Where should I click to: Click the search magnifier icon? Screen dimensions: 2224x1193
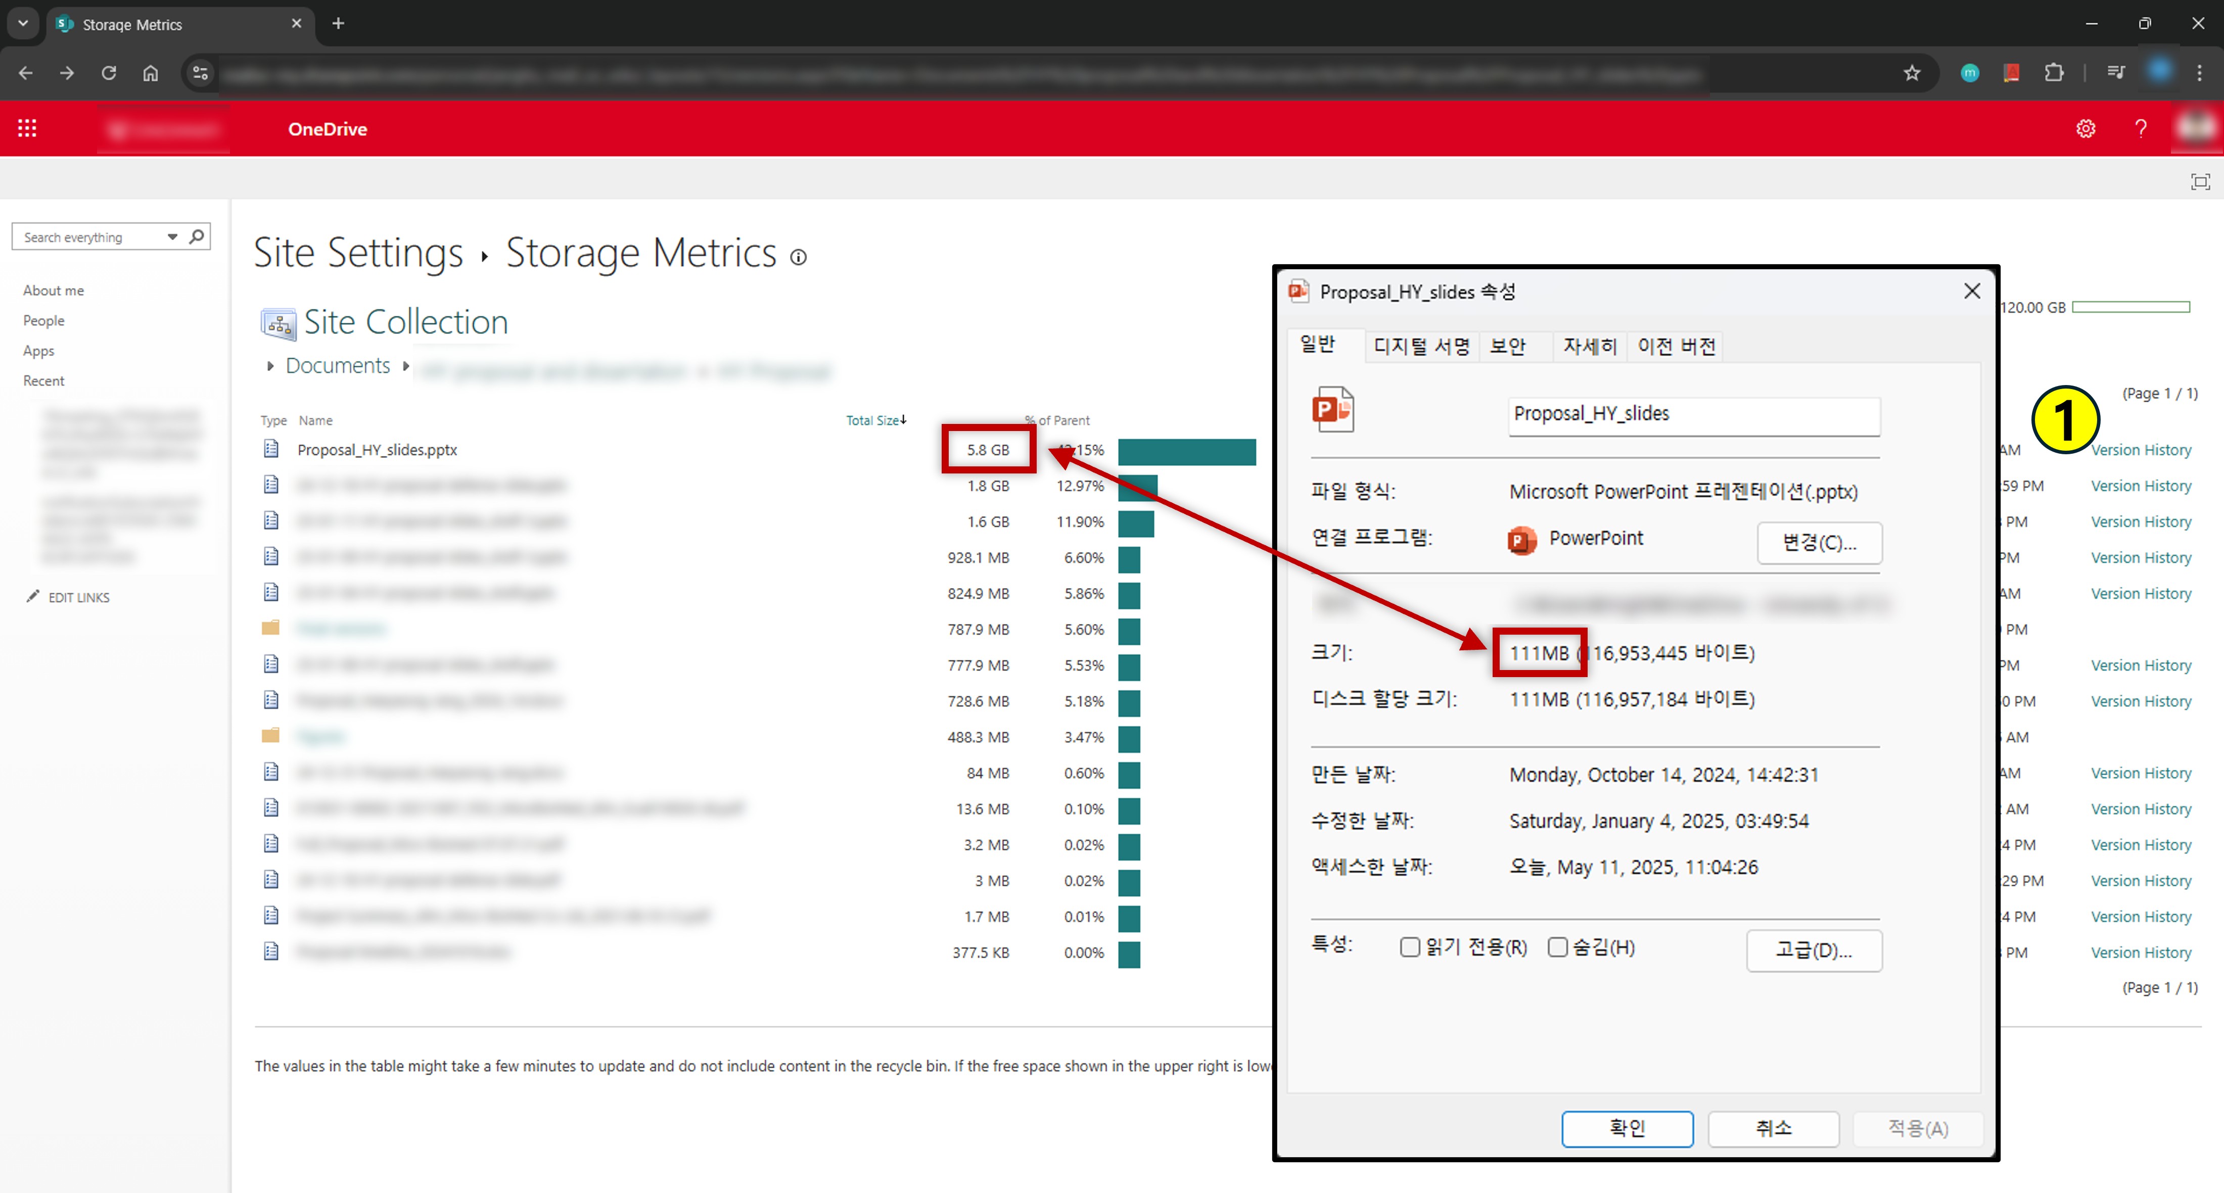pyautogui.click(x=197, y=235)
